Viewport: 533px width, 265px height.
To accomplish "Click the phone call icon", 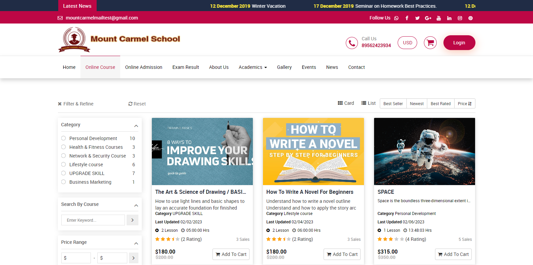I will tap(352, 43).
